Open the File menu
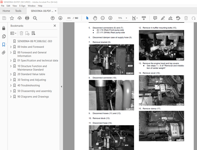This screenshot has width=197, height=150. 3,6
